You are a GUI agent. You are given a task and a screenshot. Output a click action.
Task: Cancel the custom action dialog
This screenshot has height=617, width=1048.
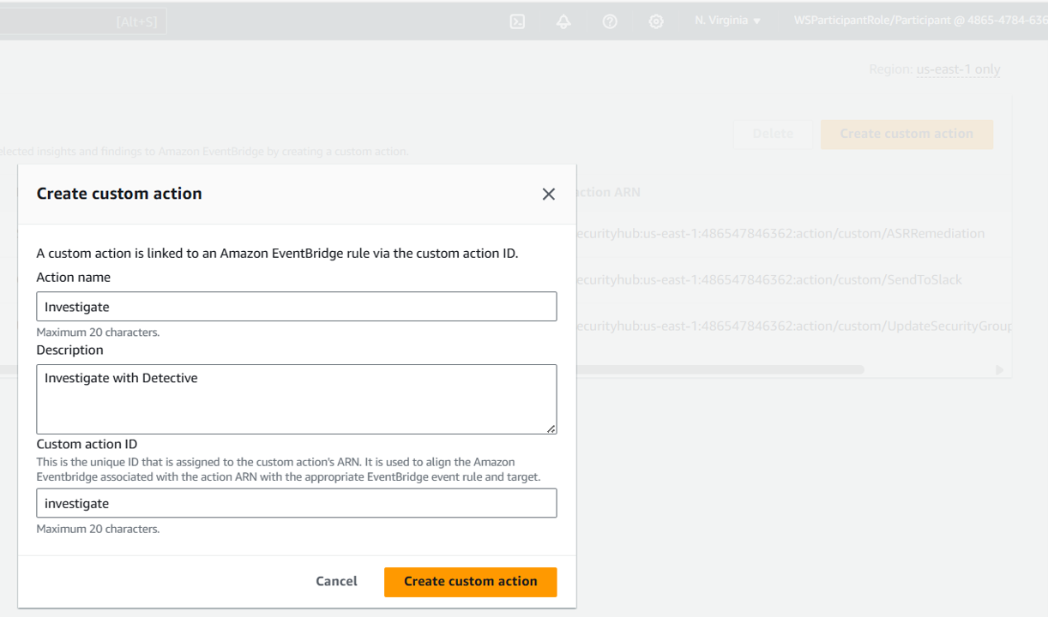pyautogui.click(x=336, y=581)
